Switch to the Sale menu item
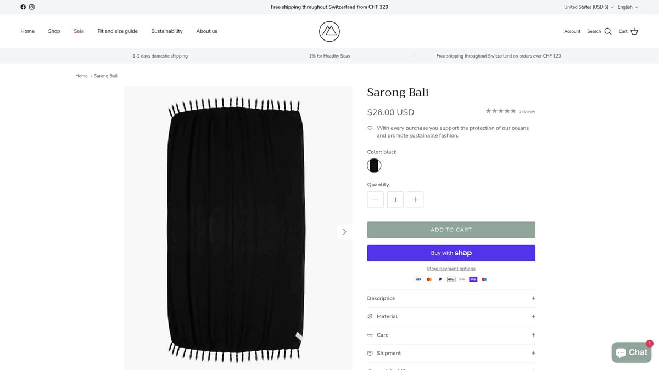The image size is (659, 370). (79, 31)
